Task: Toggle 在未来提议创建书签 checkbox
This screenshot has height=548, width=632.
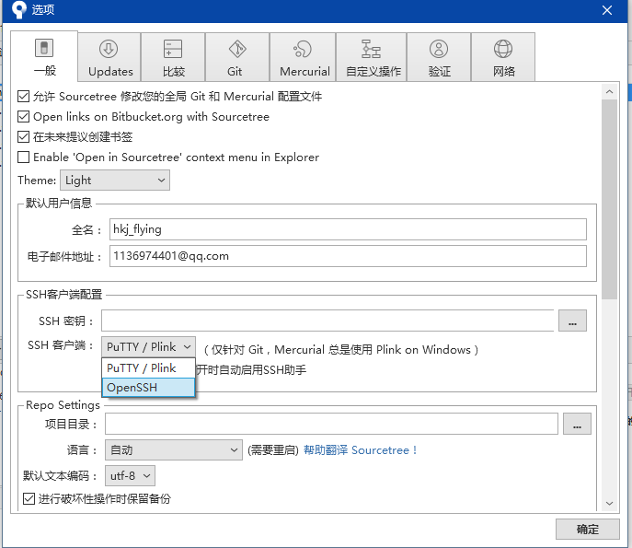Action: (23, 137)
